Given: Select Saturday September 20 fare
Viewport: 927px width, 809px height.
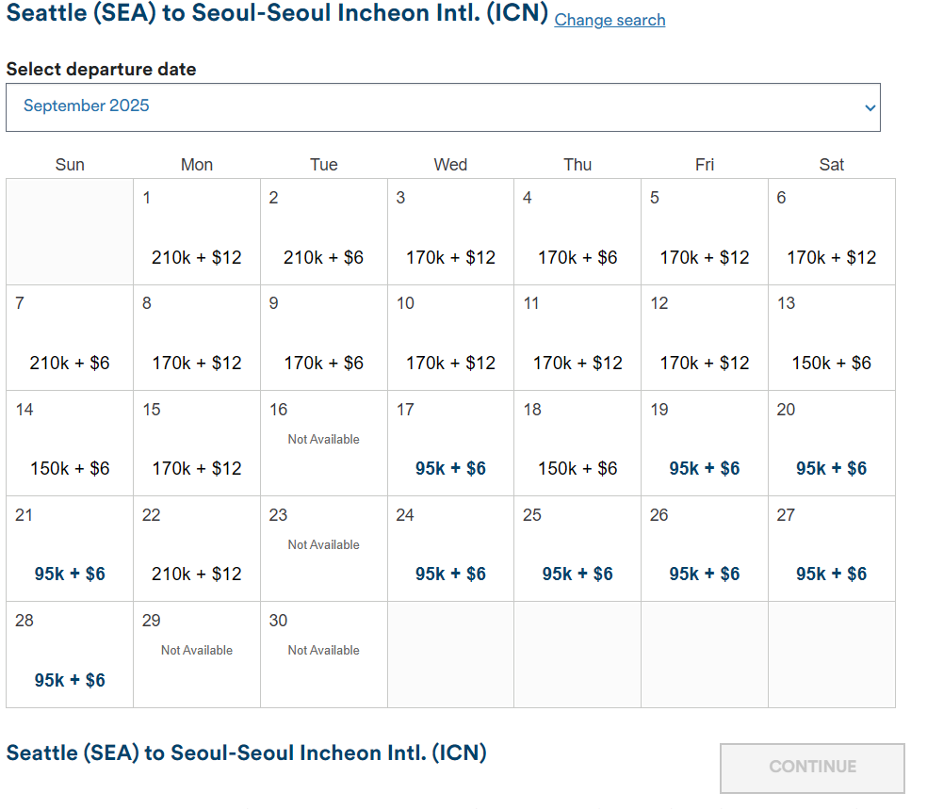Looking at the screenshot, I should pyautogui.click(x=831, y=468).
